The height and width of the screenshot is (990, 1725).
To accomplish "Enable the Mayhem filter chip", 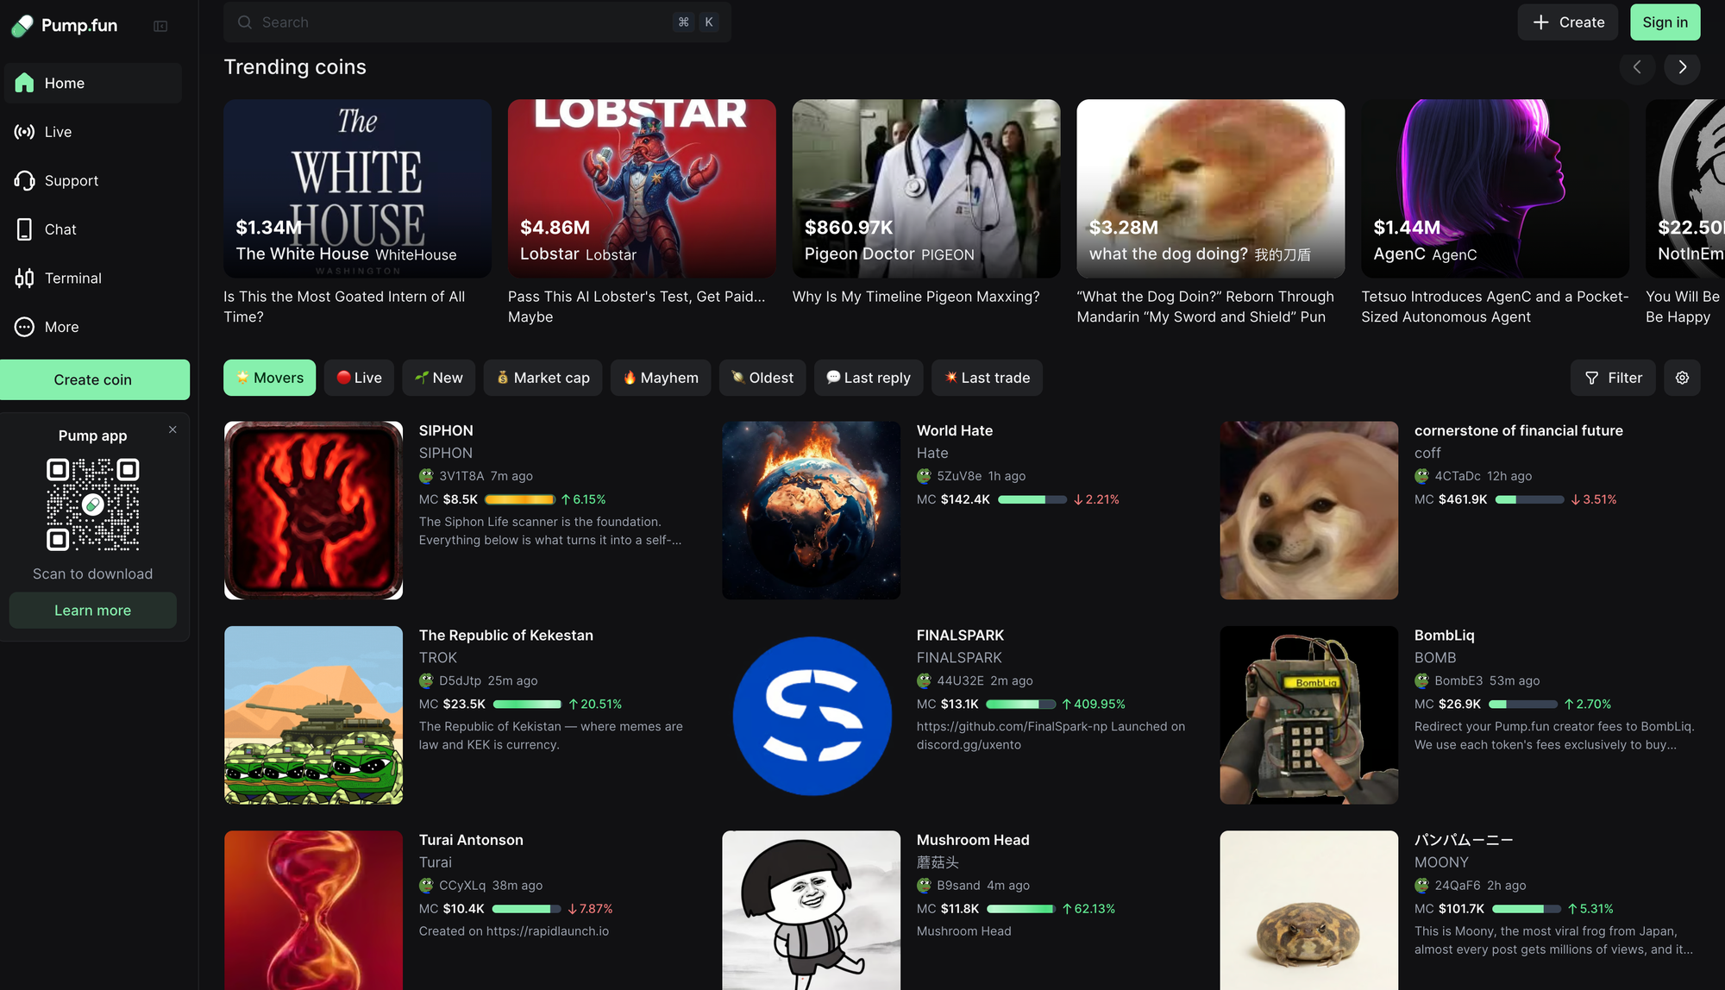I will [660, 378].
